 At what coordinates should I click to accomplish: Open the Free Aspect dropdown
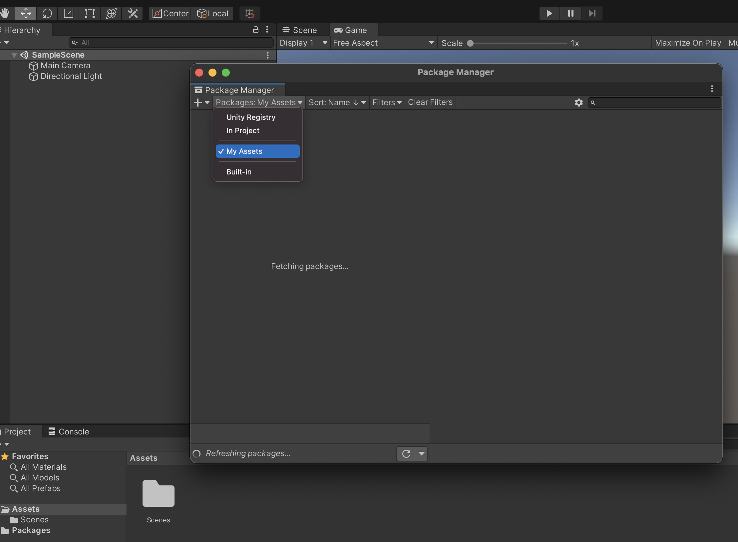383,43
